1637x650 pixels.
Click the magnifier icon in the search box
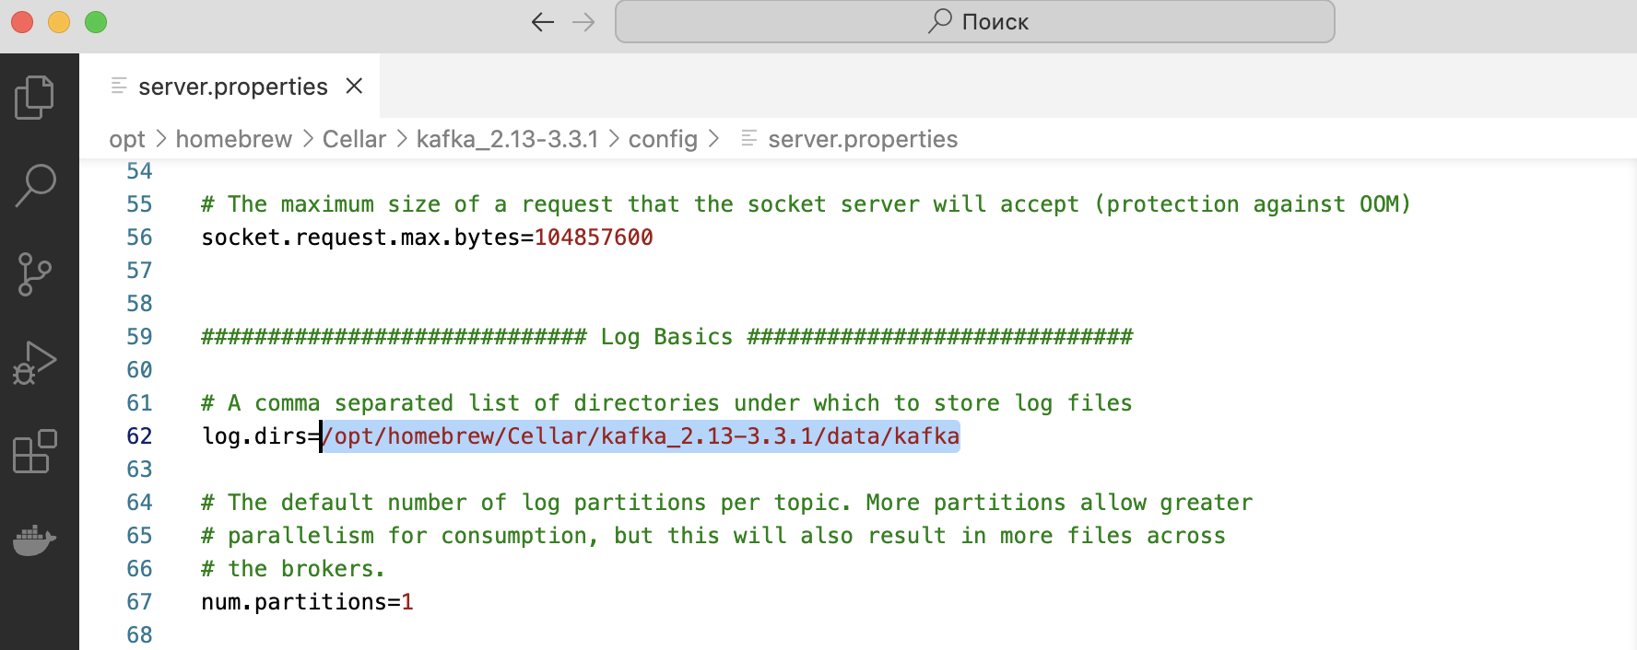pyautogui.click(x=939, y=21)
